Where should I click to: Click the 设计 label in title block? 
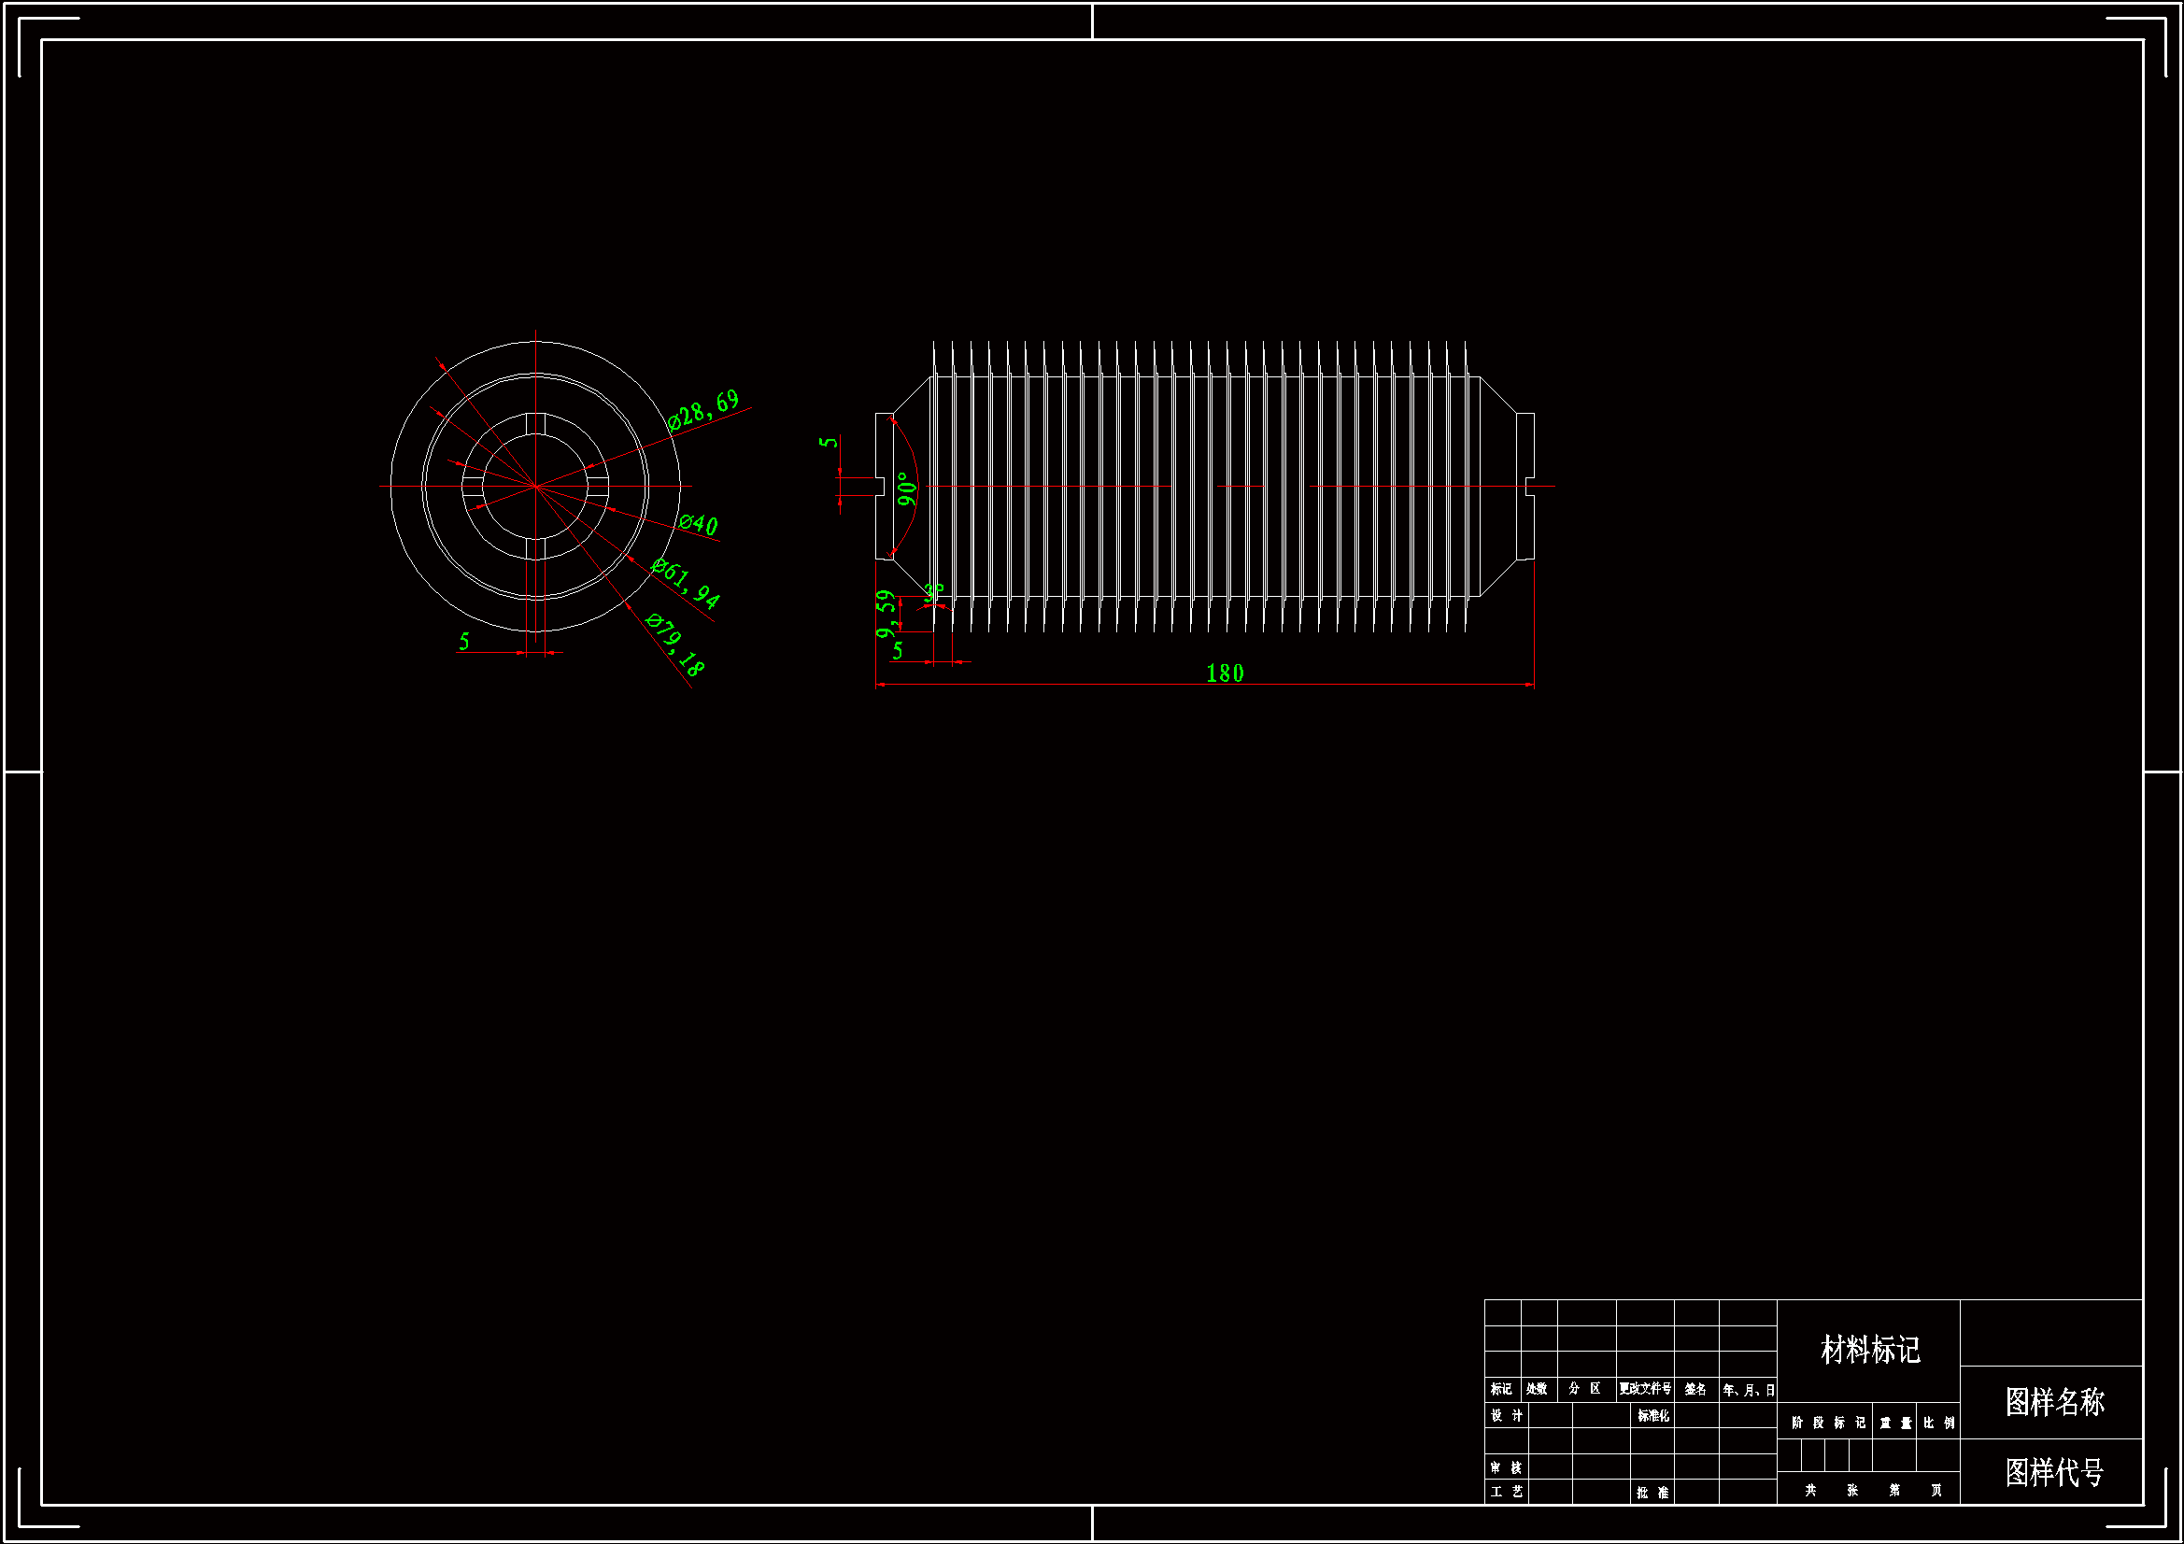coord(1506,1416)
